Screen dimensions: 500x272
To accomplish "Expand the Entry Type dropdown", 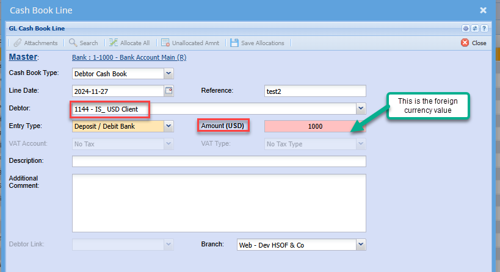I will 168,126.
